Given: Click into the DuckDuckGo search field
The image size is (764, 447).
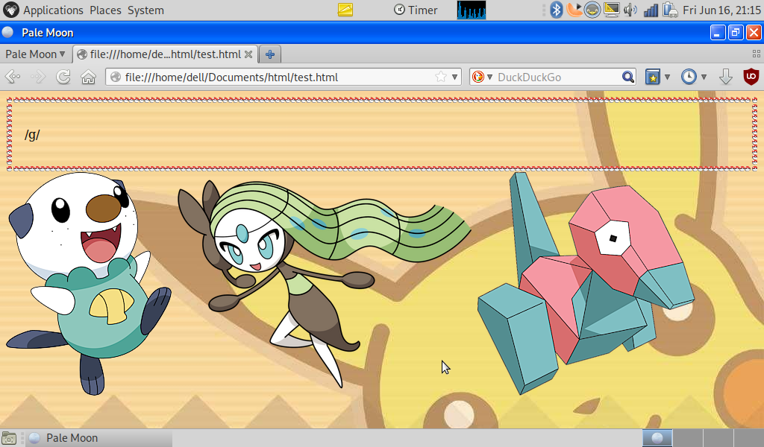Looking at the screenshot, I should 558,77.
